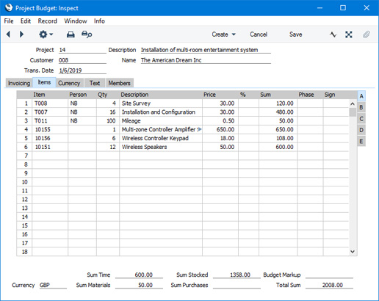Switch to the Currency tab

[x=69, y=83]
